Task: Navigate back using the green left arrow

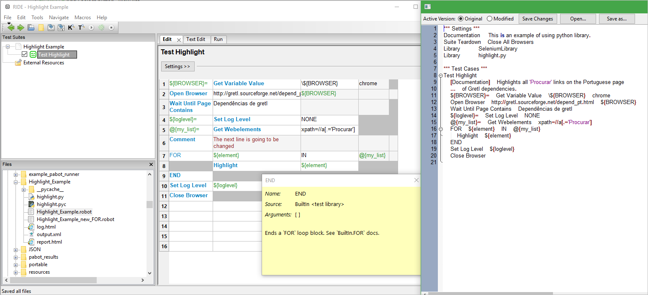Action: click(x=11, y=28)
